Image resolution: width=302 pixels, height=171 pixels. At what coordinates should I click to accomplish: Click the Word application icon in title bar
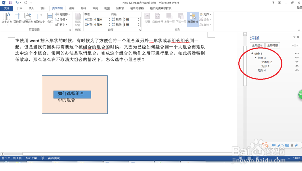(4, 3)
